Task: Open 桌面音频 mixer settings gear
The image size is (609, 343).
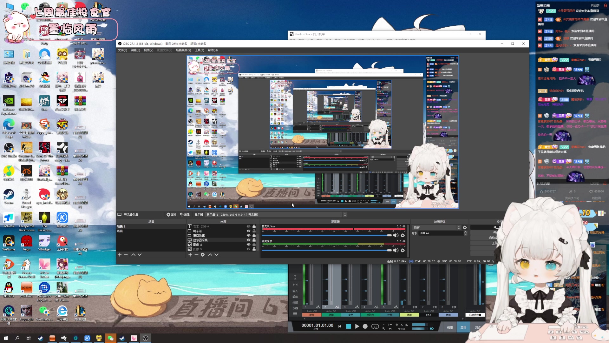Action: pyautogui.click(x=403, y=250)
